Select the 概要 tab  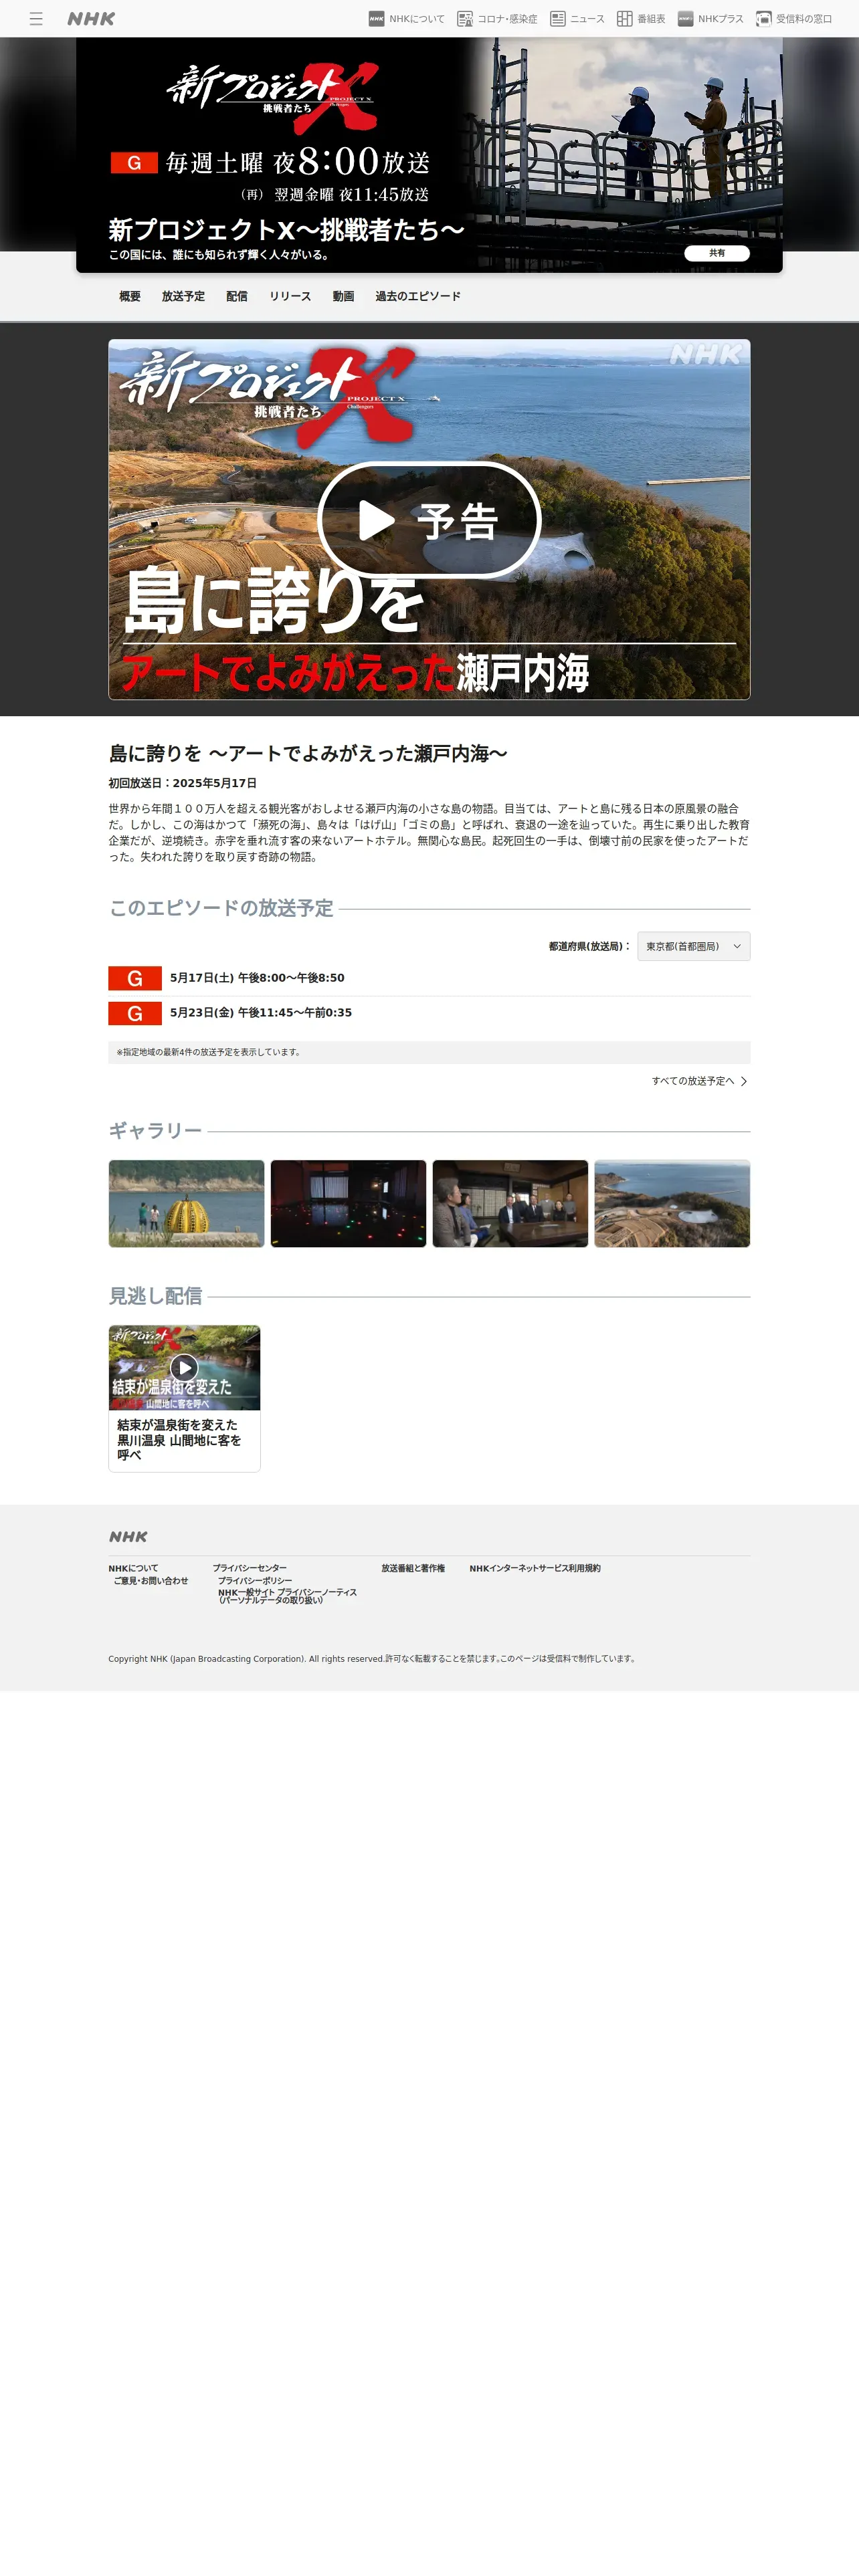coord(130,296)
